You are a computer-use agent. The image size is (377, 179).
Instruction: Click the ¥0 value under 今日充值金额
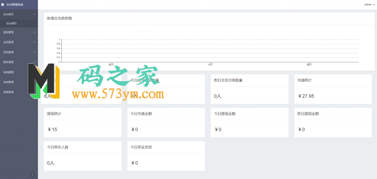[134, 130]
